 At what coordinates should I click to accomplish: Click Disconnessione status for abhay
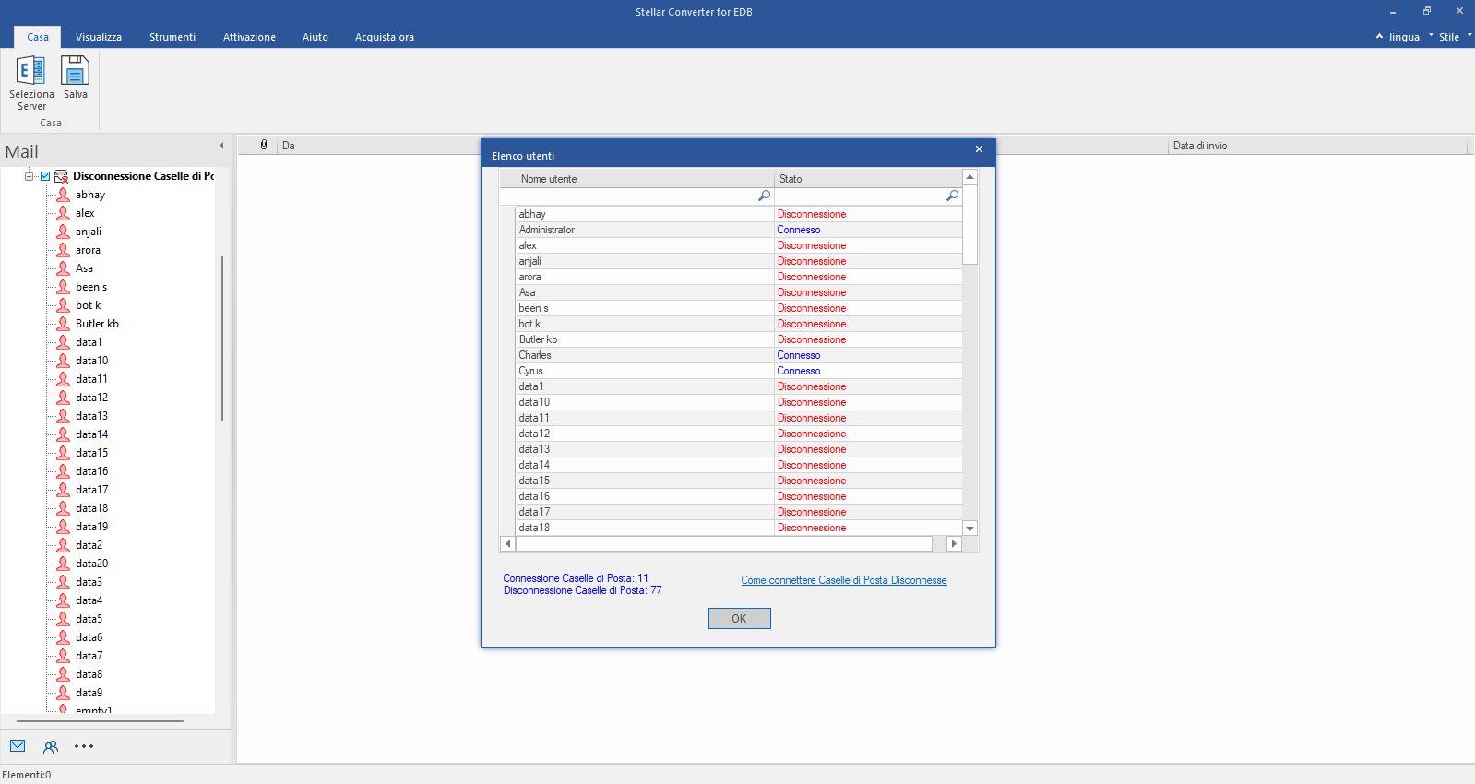point(812,214)
